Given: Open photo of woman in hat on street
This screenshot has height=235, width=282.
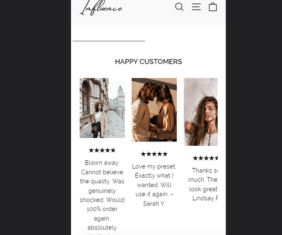Looking at the screenshot, I should (102, 108).
